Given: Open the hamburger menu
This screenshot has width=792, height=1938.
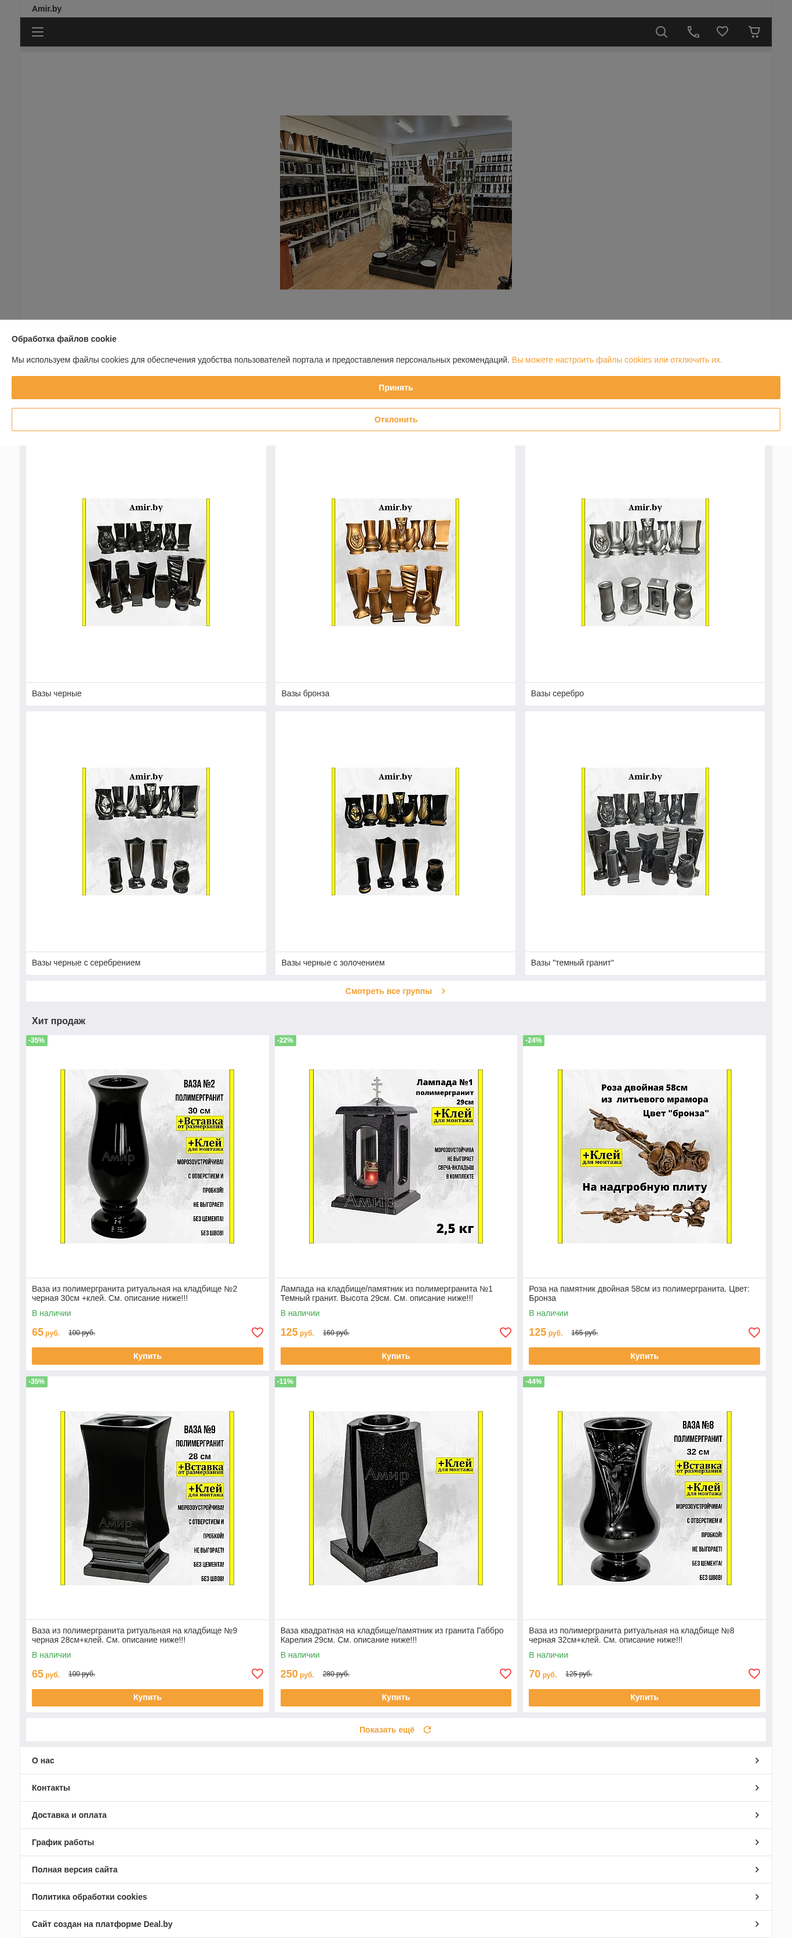Looking at the screenshot, I should click(x=38, y=31).
